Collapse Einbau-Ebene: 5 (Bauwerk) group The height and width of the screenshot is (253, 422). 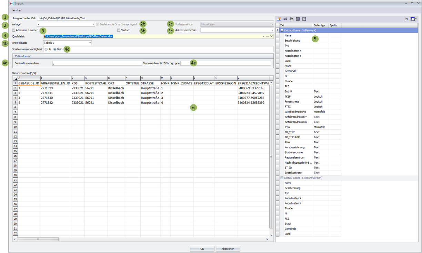pyautogui.click(x=282, y=30)
